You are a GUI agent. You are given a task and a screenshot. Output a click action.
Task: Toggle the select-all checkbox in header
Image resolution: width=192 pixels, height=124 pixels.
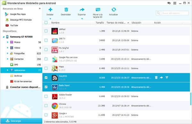(x=46, y=22)
